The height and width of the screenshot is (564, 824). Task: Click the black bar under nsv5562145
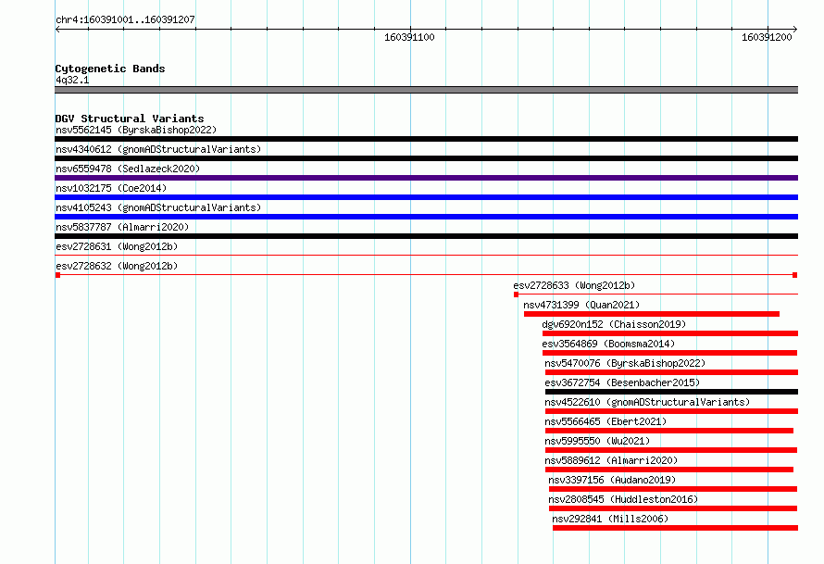point(426,139)
